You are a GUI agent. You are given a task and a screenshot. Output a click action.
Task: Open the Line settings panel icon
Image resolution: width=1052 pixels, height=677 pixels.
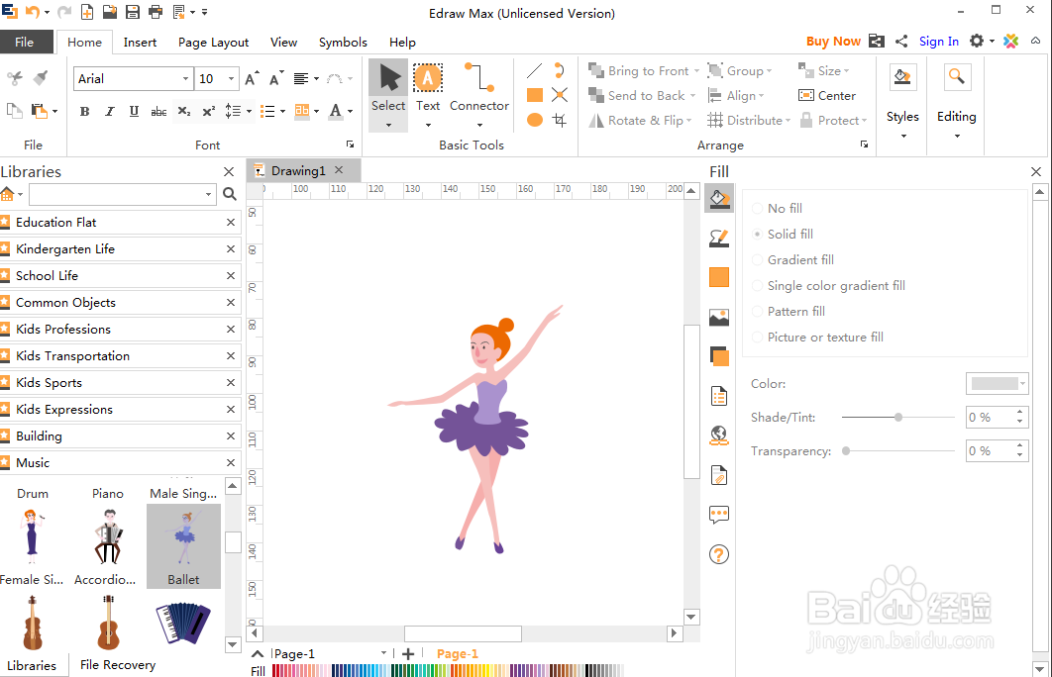719,239
